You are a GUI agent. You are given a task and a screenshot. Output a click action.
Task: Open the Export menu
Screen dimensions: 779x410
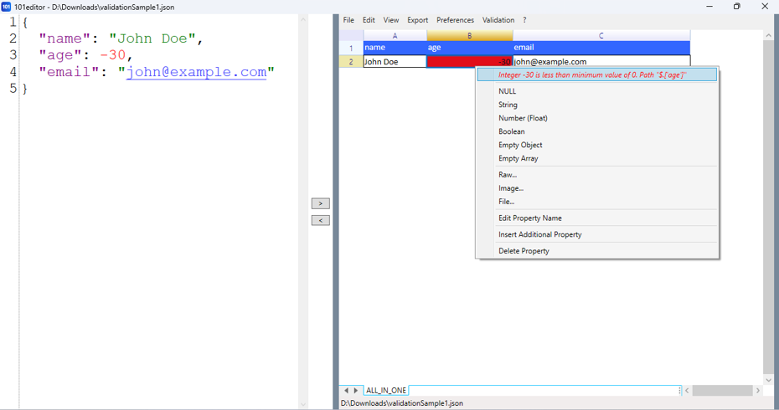pos(417,20)
